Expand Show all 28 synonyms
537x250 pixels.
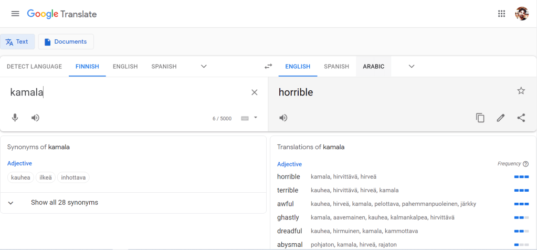pos(64,202)
